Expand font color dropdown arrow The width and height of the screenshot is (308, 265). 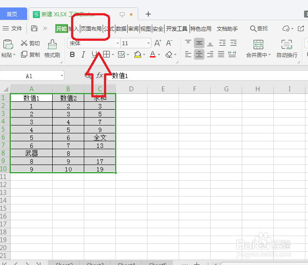159,54
